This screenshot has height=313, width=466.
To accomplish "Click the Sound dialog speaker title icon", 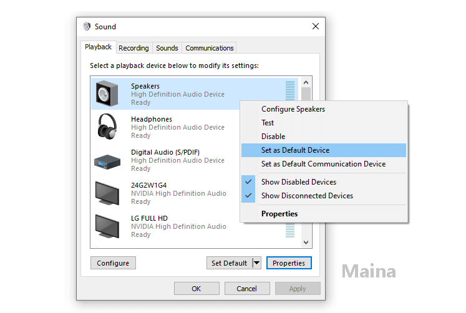I will pos(87,26).
